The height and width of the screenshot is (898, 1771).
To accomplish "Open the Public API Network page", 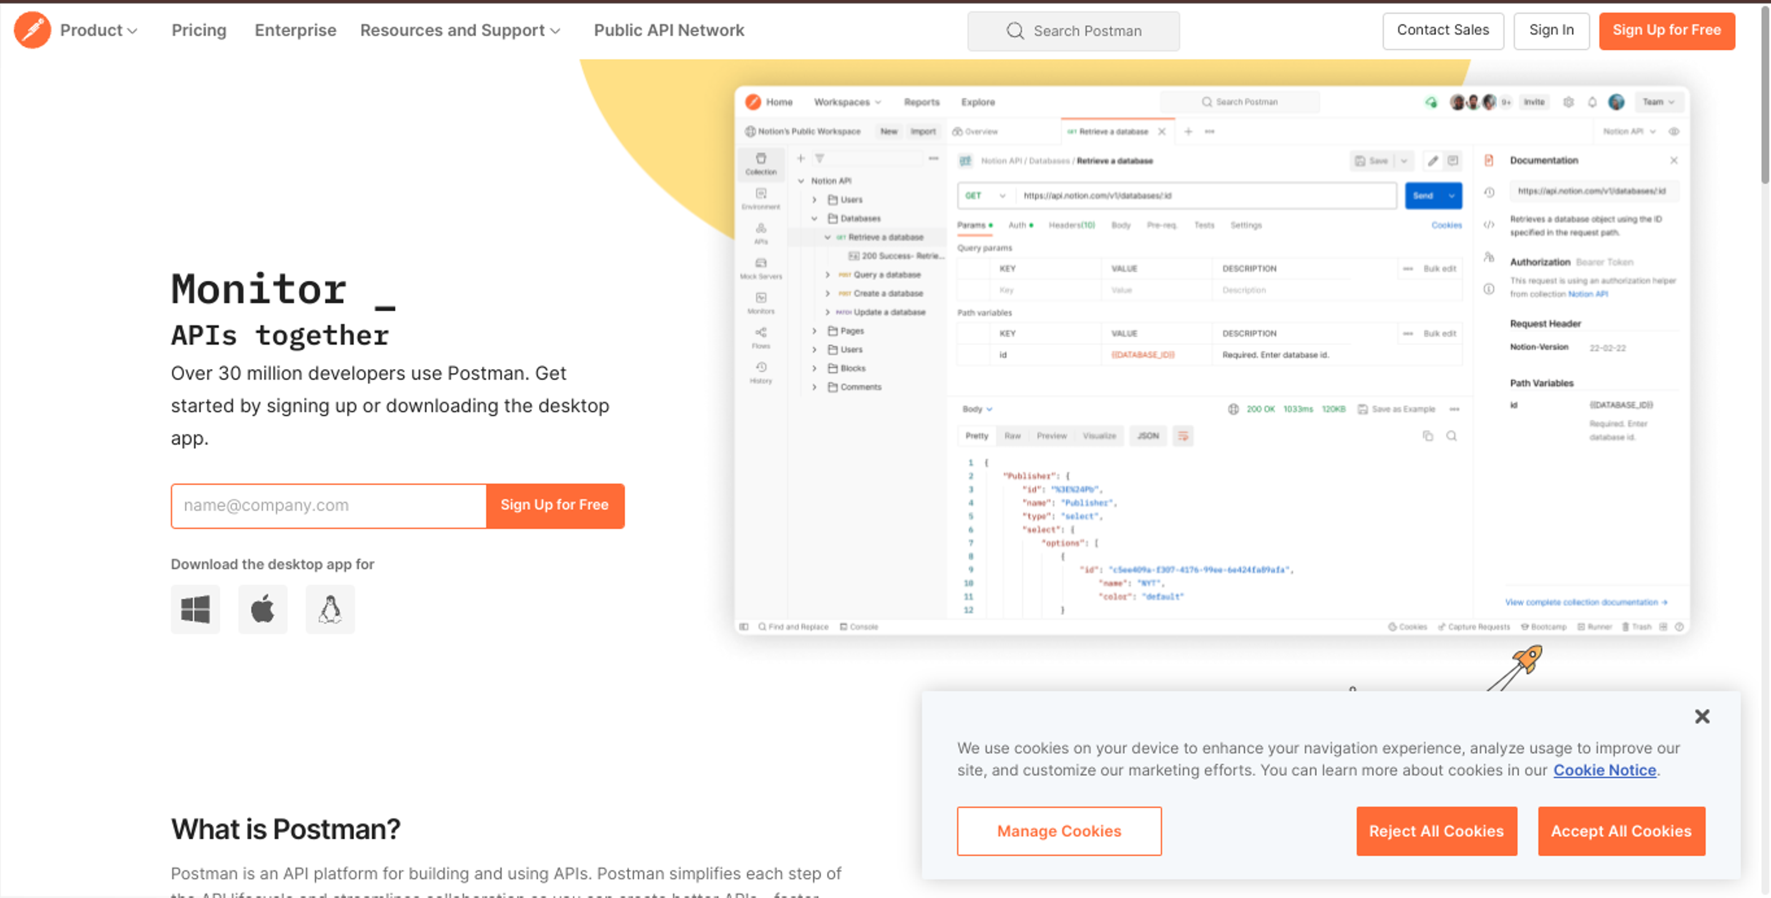I will coord(668,30).
